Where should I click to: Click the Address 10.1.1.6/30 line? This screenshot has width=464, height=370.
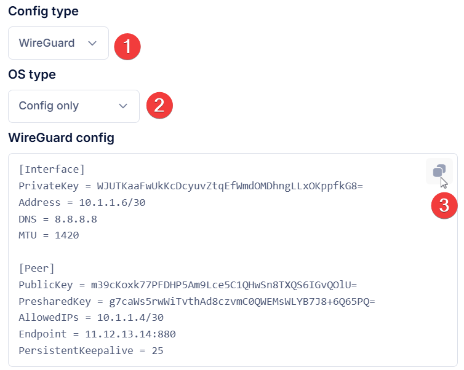point(82,203)
